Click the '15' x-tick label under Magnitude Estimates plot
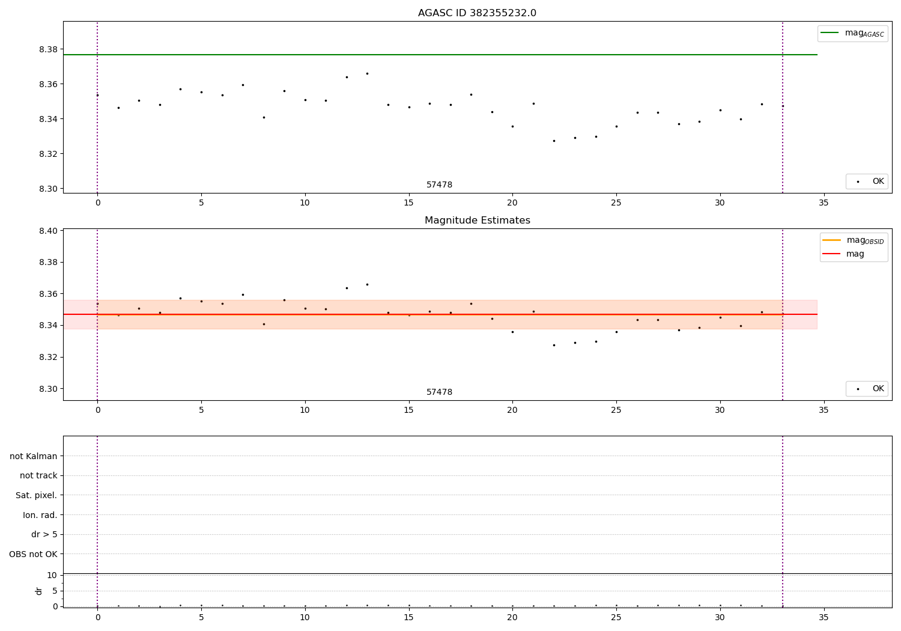Screen dimensions: 901x631 [x=408, y=410]
